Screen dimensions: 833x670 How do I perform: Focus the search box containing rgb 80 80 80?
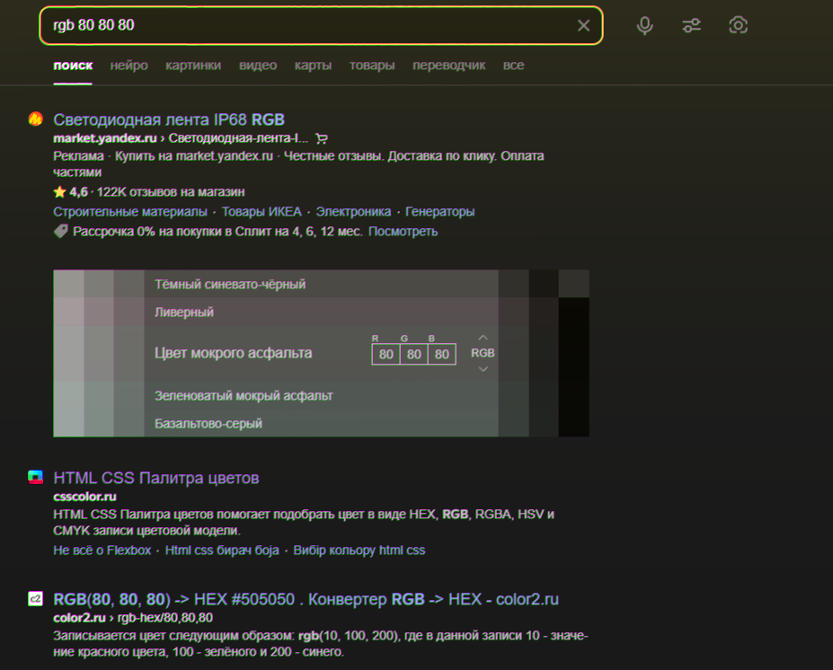pyautogui.click(x=321, y=25)
